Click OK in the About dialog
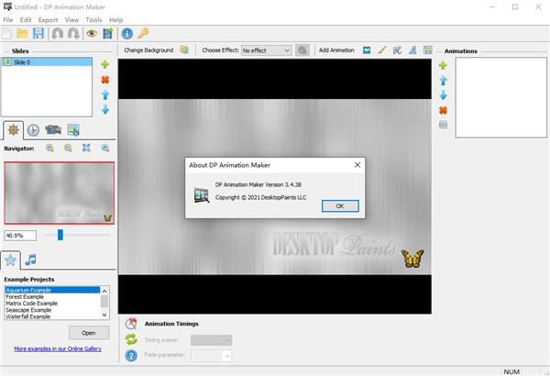Image resolution: width=550 pixels, height=376 pixels. [x=340, y=206]
